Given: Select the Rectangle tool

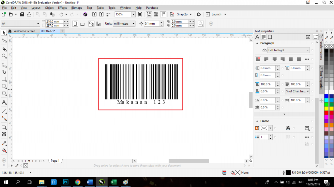Looking at the screenshot, I should click(x=4, y=79).
